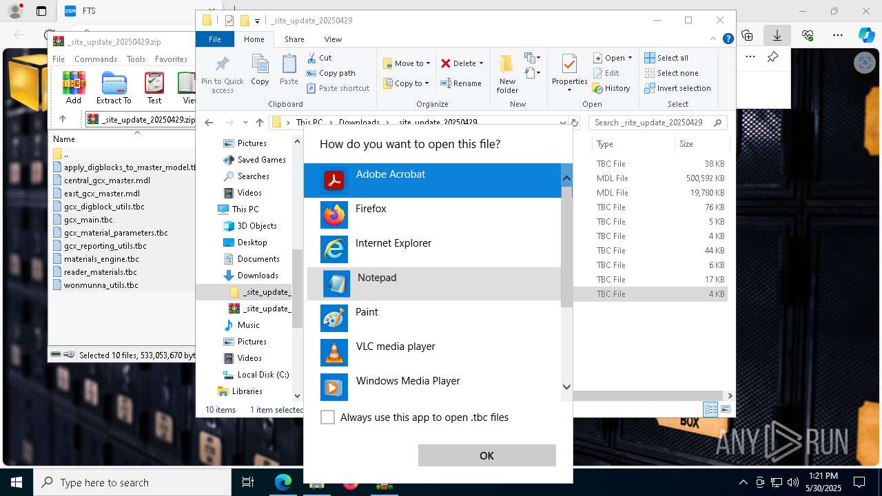The width and height of the screenshot is (882, 496).
Task: Click the Copy ribbon button
Action: point(260,70)
